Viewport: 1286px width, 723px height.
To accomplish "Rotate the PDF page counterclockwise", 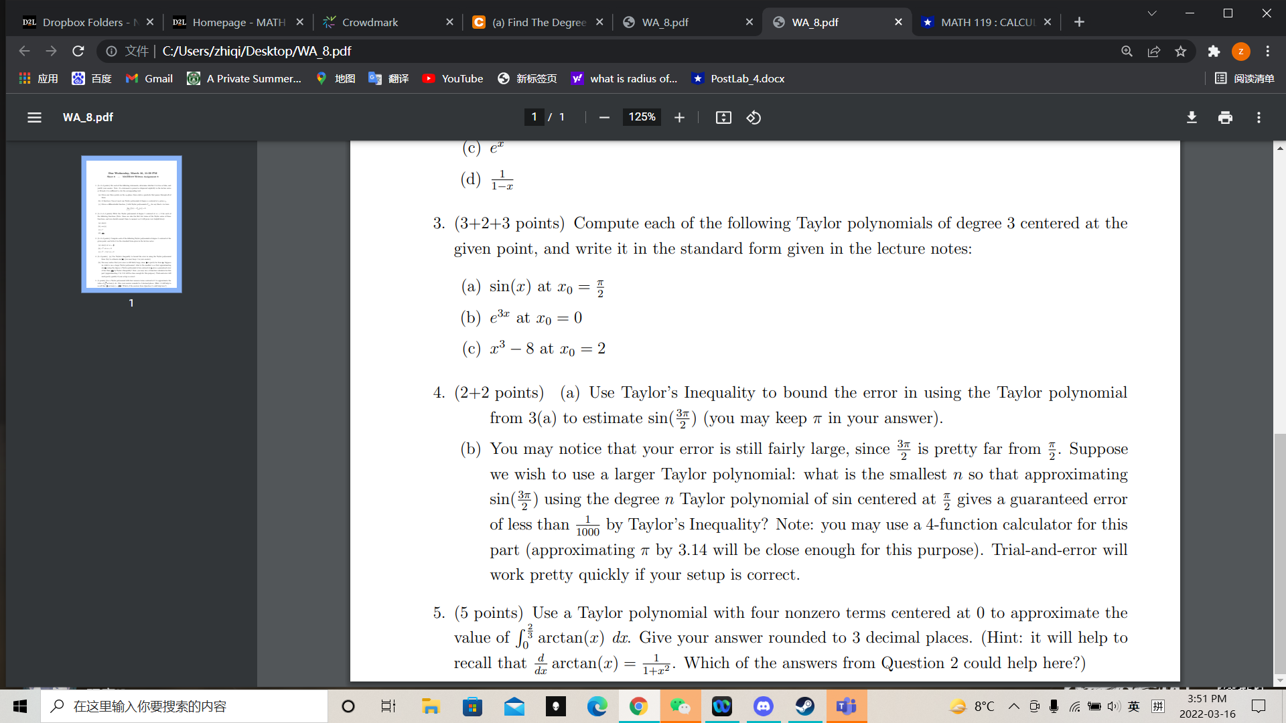I will coord(754,117).
